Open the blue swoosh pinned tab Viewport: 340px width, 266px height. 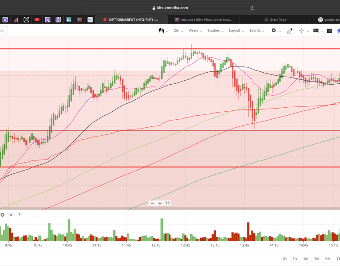point(90,20)
